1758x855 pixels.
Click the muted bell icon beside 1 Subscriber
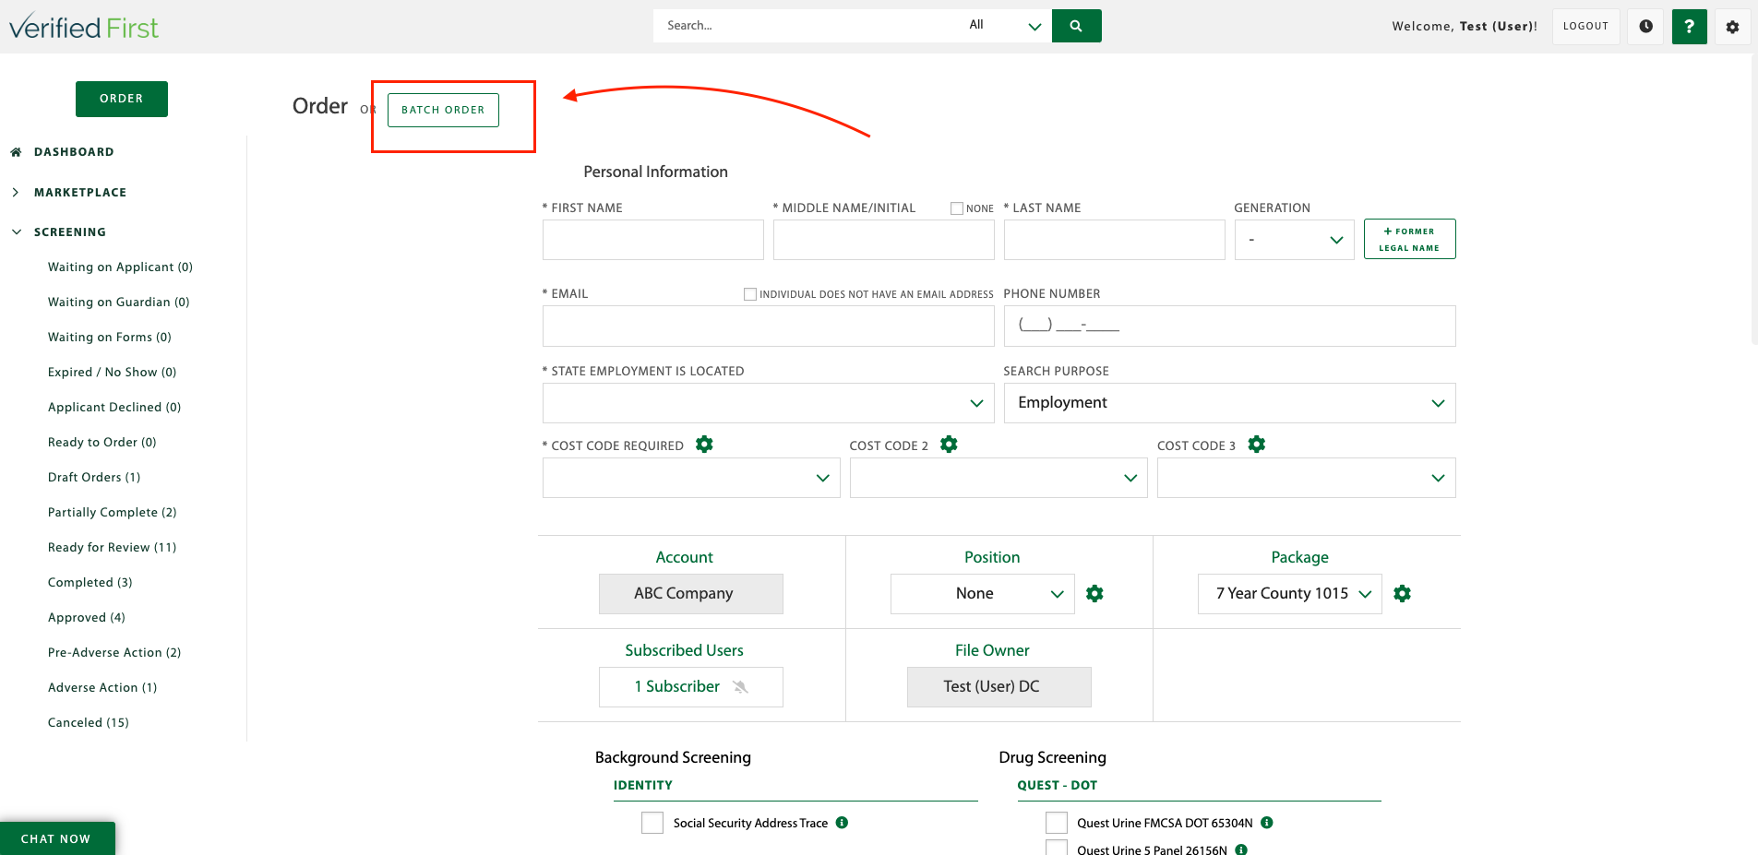740,687
